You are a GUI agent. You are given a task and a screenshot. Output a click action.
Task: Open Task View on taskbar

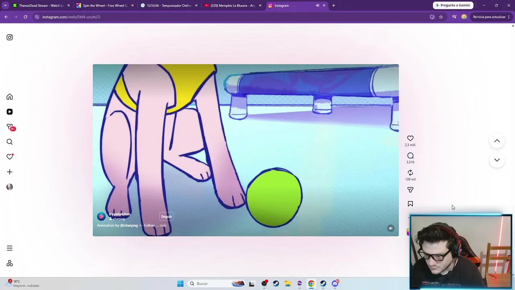coord(252,284)
